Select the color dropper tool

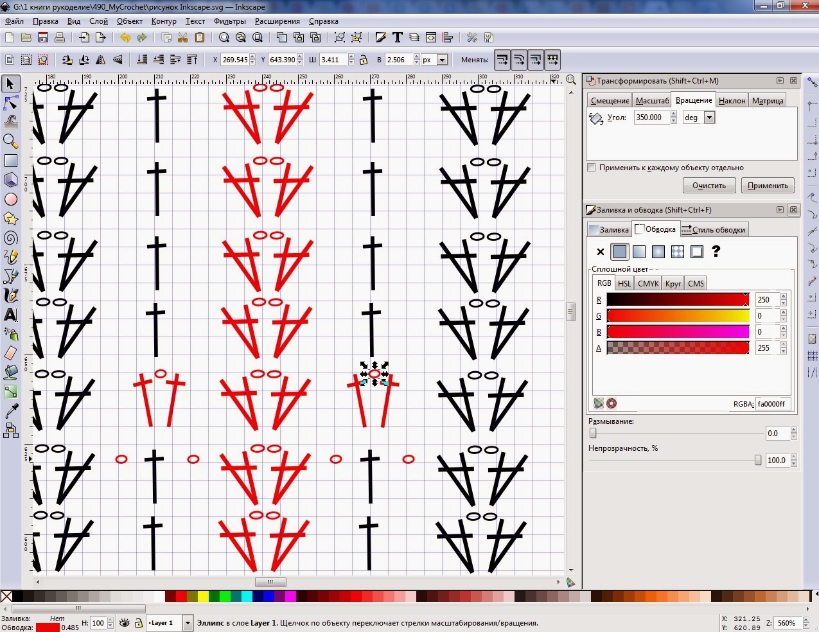[x=10, y=411]
